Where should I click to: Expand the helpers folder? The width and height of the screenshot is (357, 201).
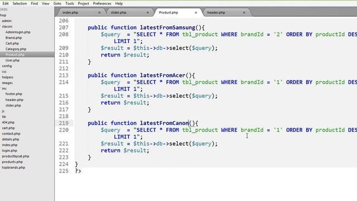click(7, 77)
